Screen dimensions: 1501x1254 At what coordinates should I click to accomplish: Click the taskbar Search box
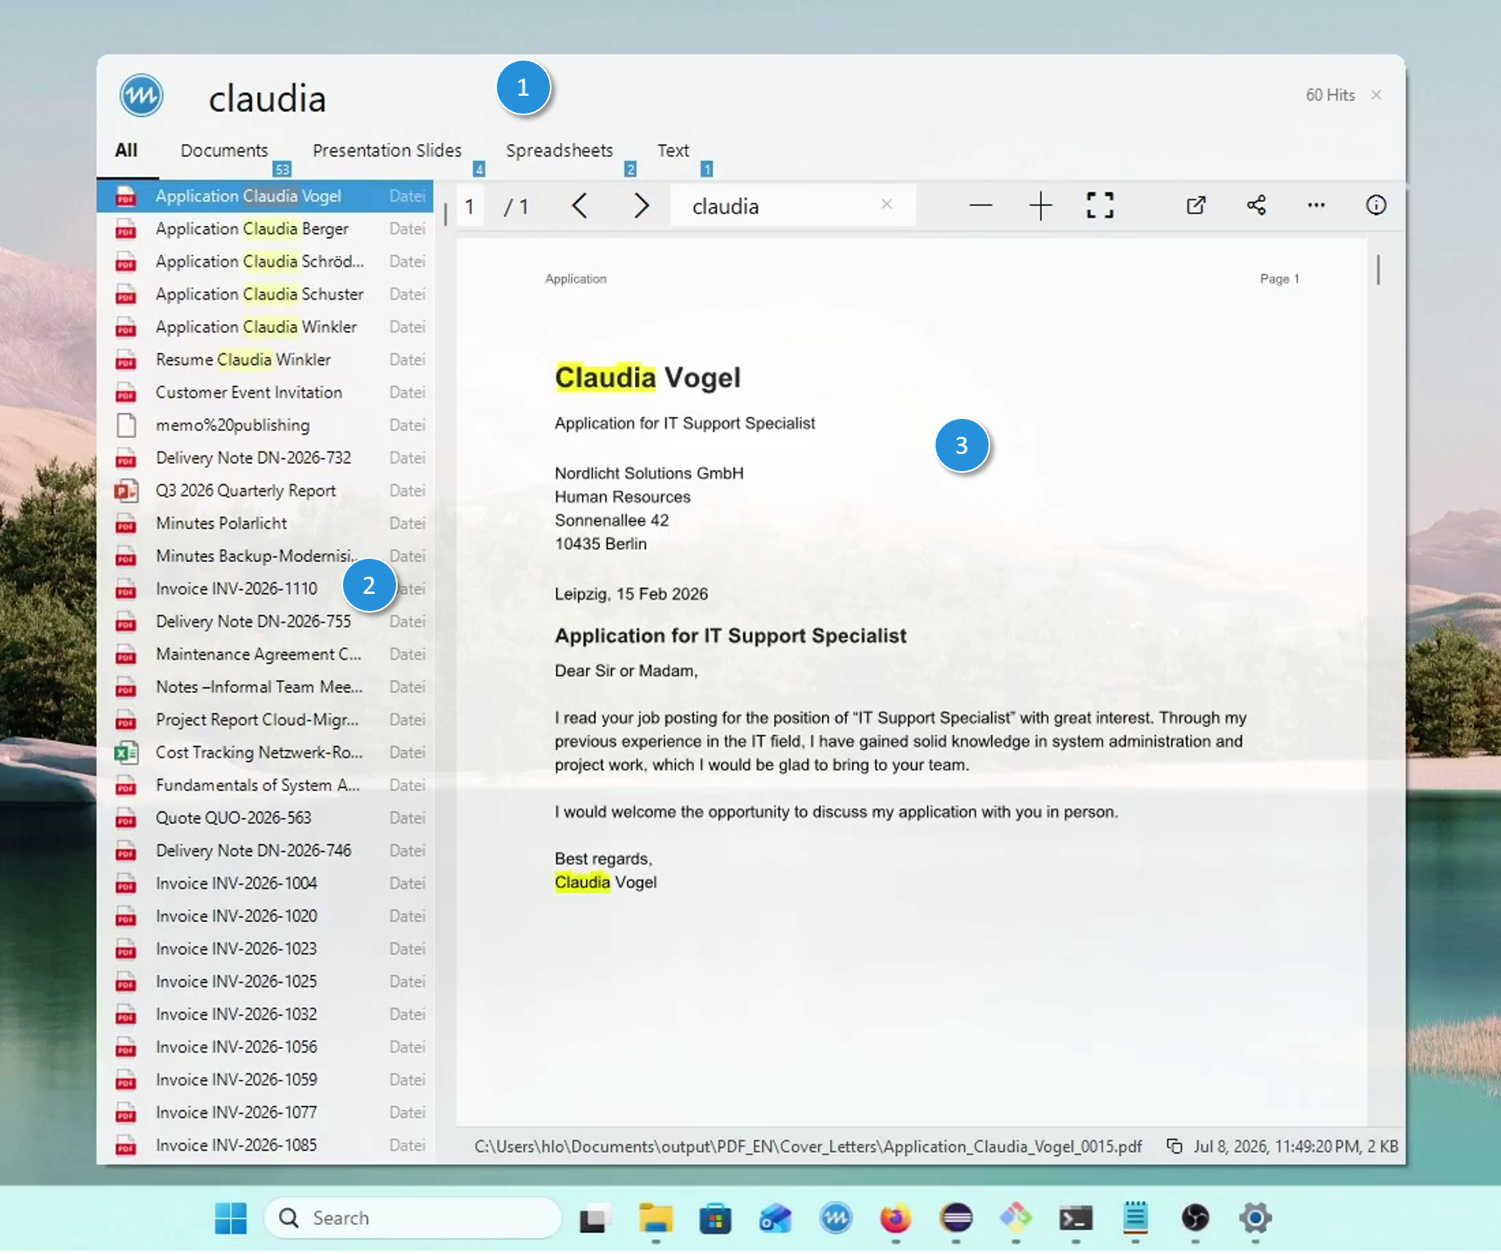[x=412, y=1218]
